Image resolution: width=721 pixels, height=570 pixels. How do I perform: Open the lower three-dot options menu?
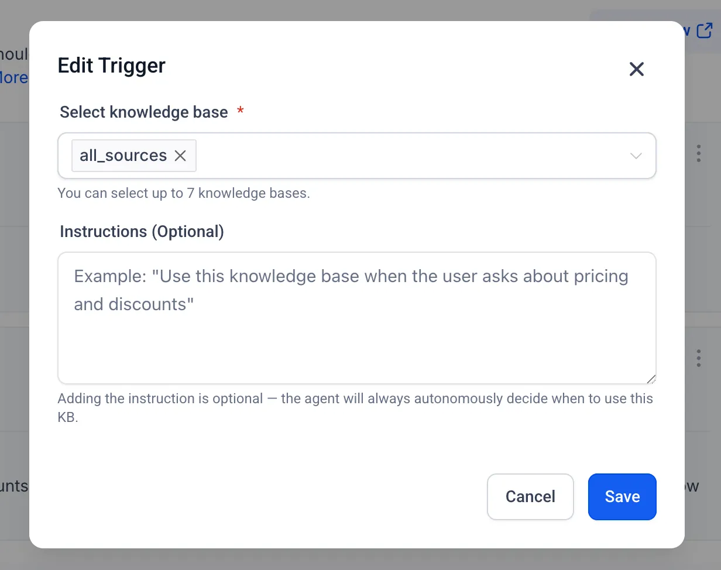click(699, 358)
